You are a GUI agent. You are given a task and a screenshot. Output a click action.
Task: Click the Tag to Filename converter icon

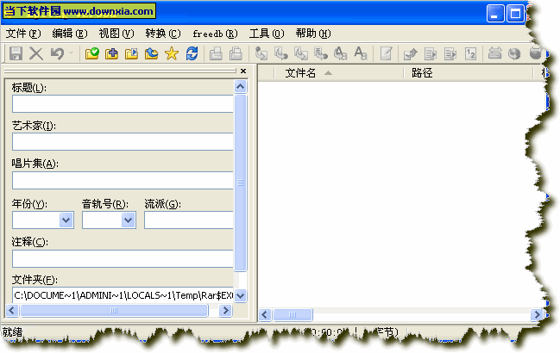[x=261, y=53]
